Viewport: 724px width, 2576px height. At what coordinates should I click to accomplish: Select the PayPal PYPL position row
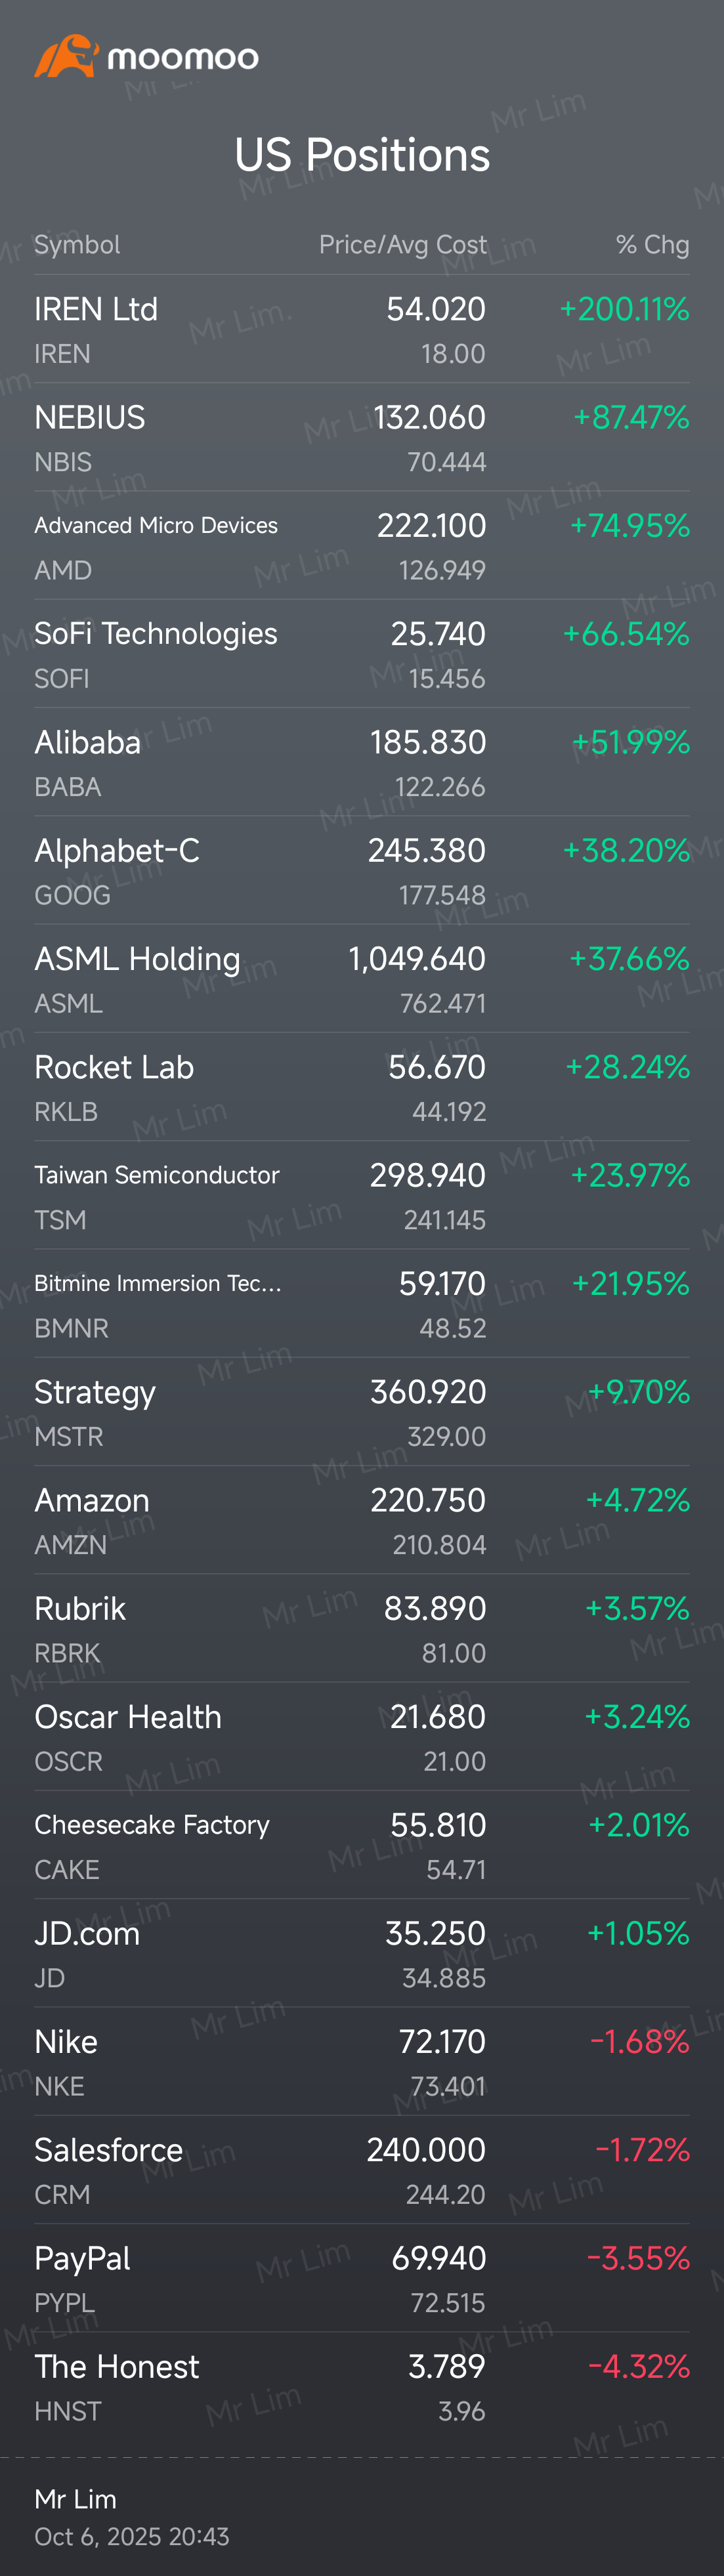point(361,2279)
